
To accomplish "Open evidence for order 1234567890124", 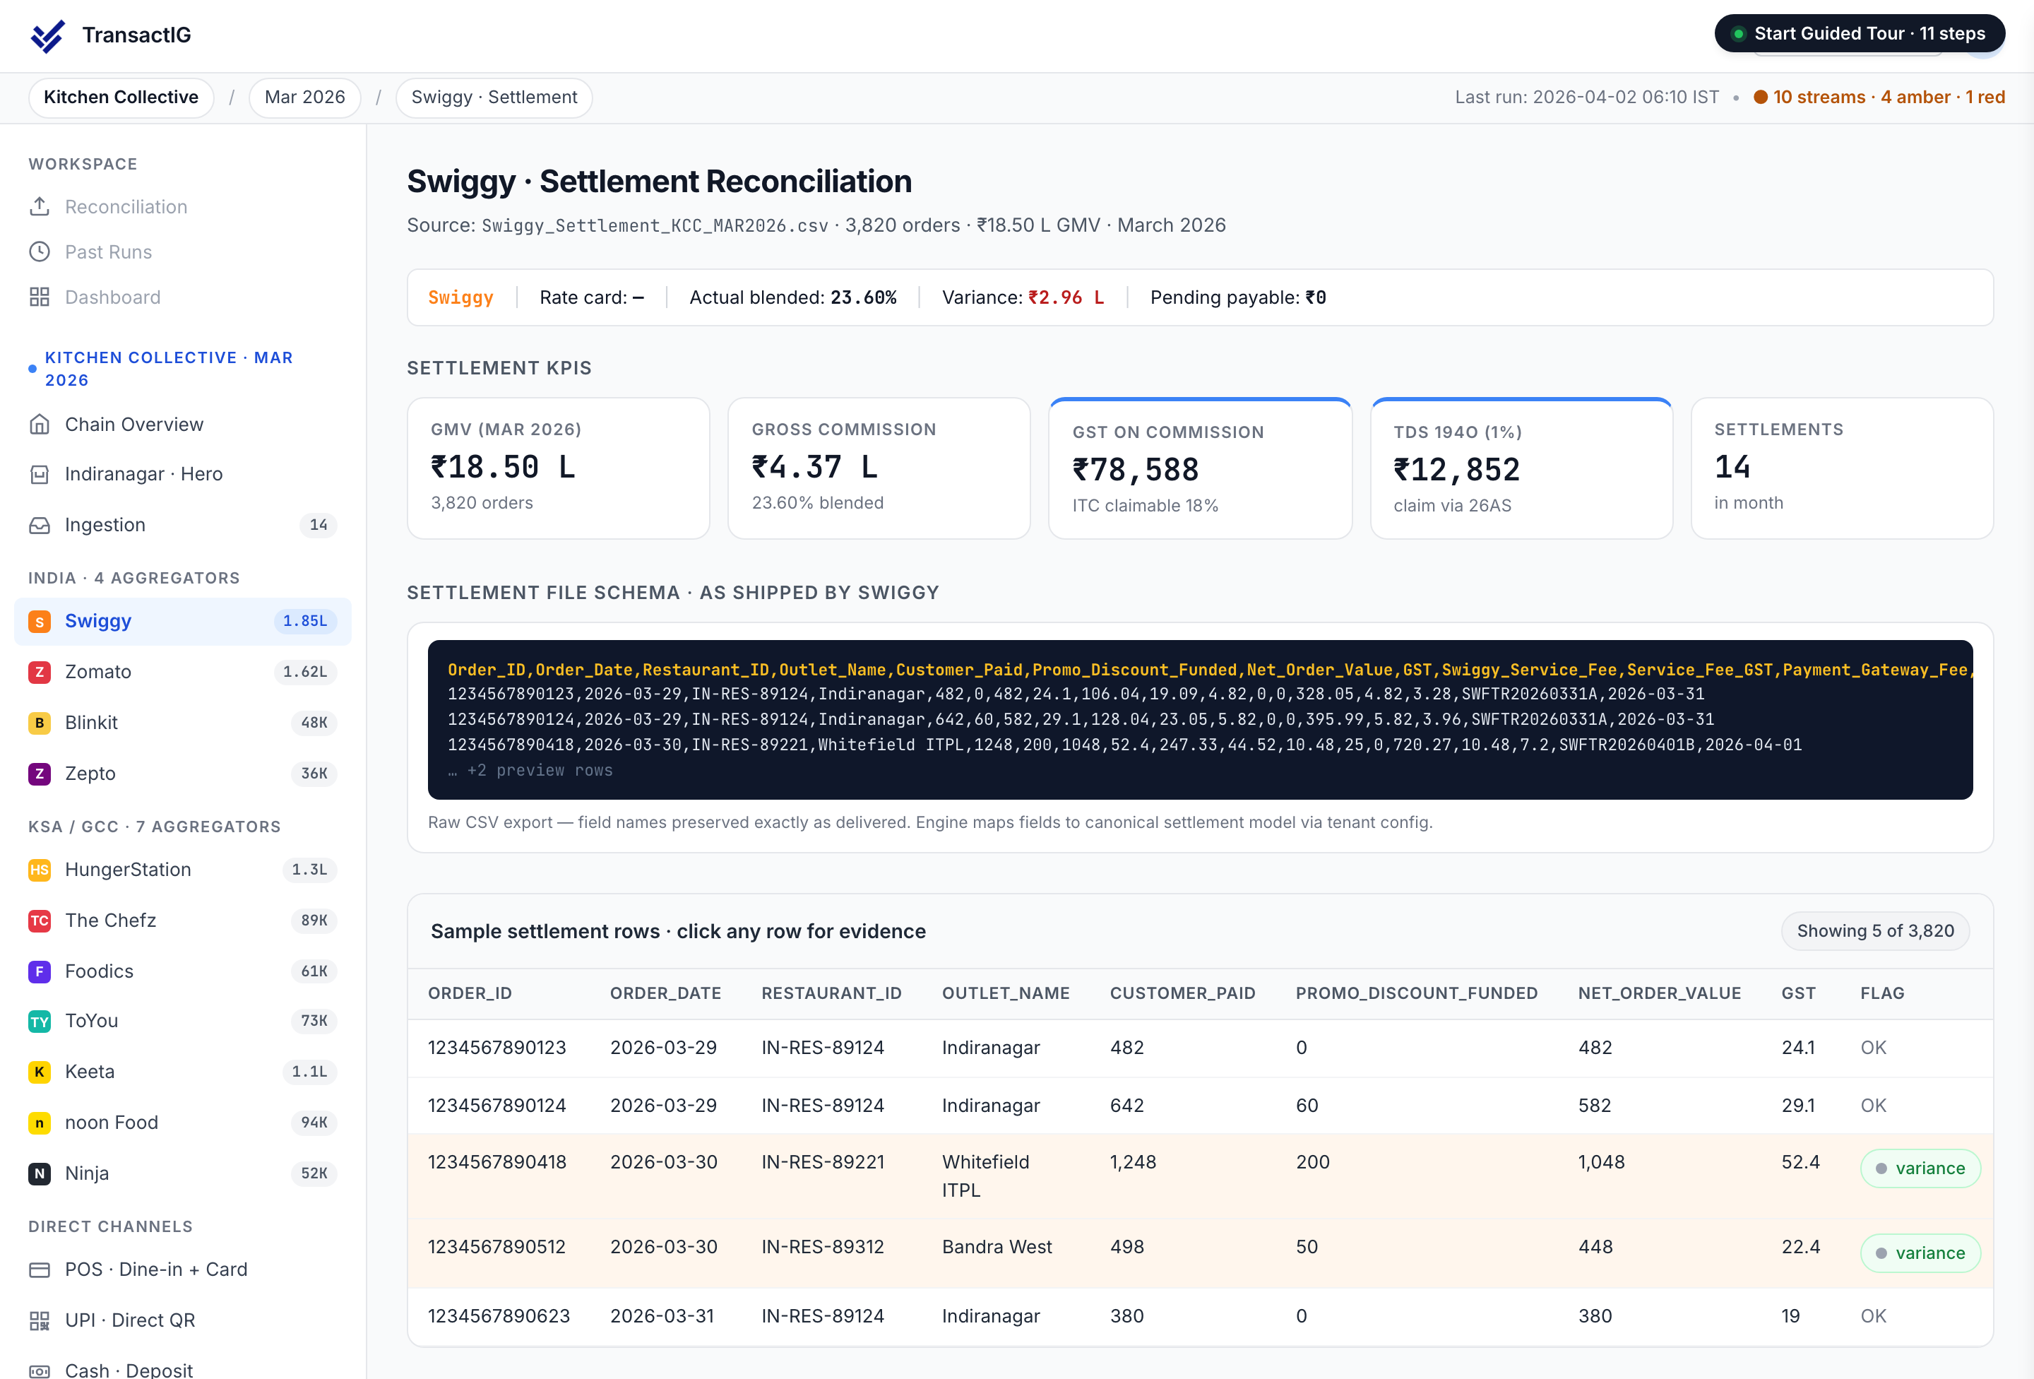I will click(x=1200, y=1106).
